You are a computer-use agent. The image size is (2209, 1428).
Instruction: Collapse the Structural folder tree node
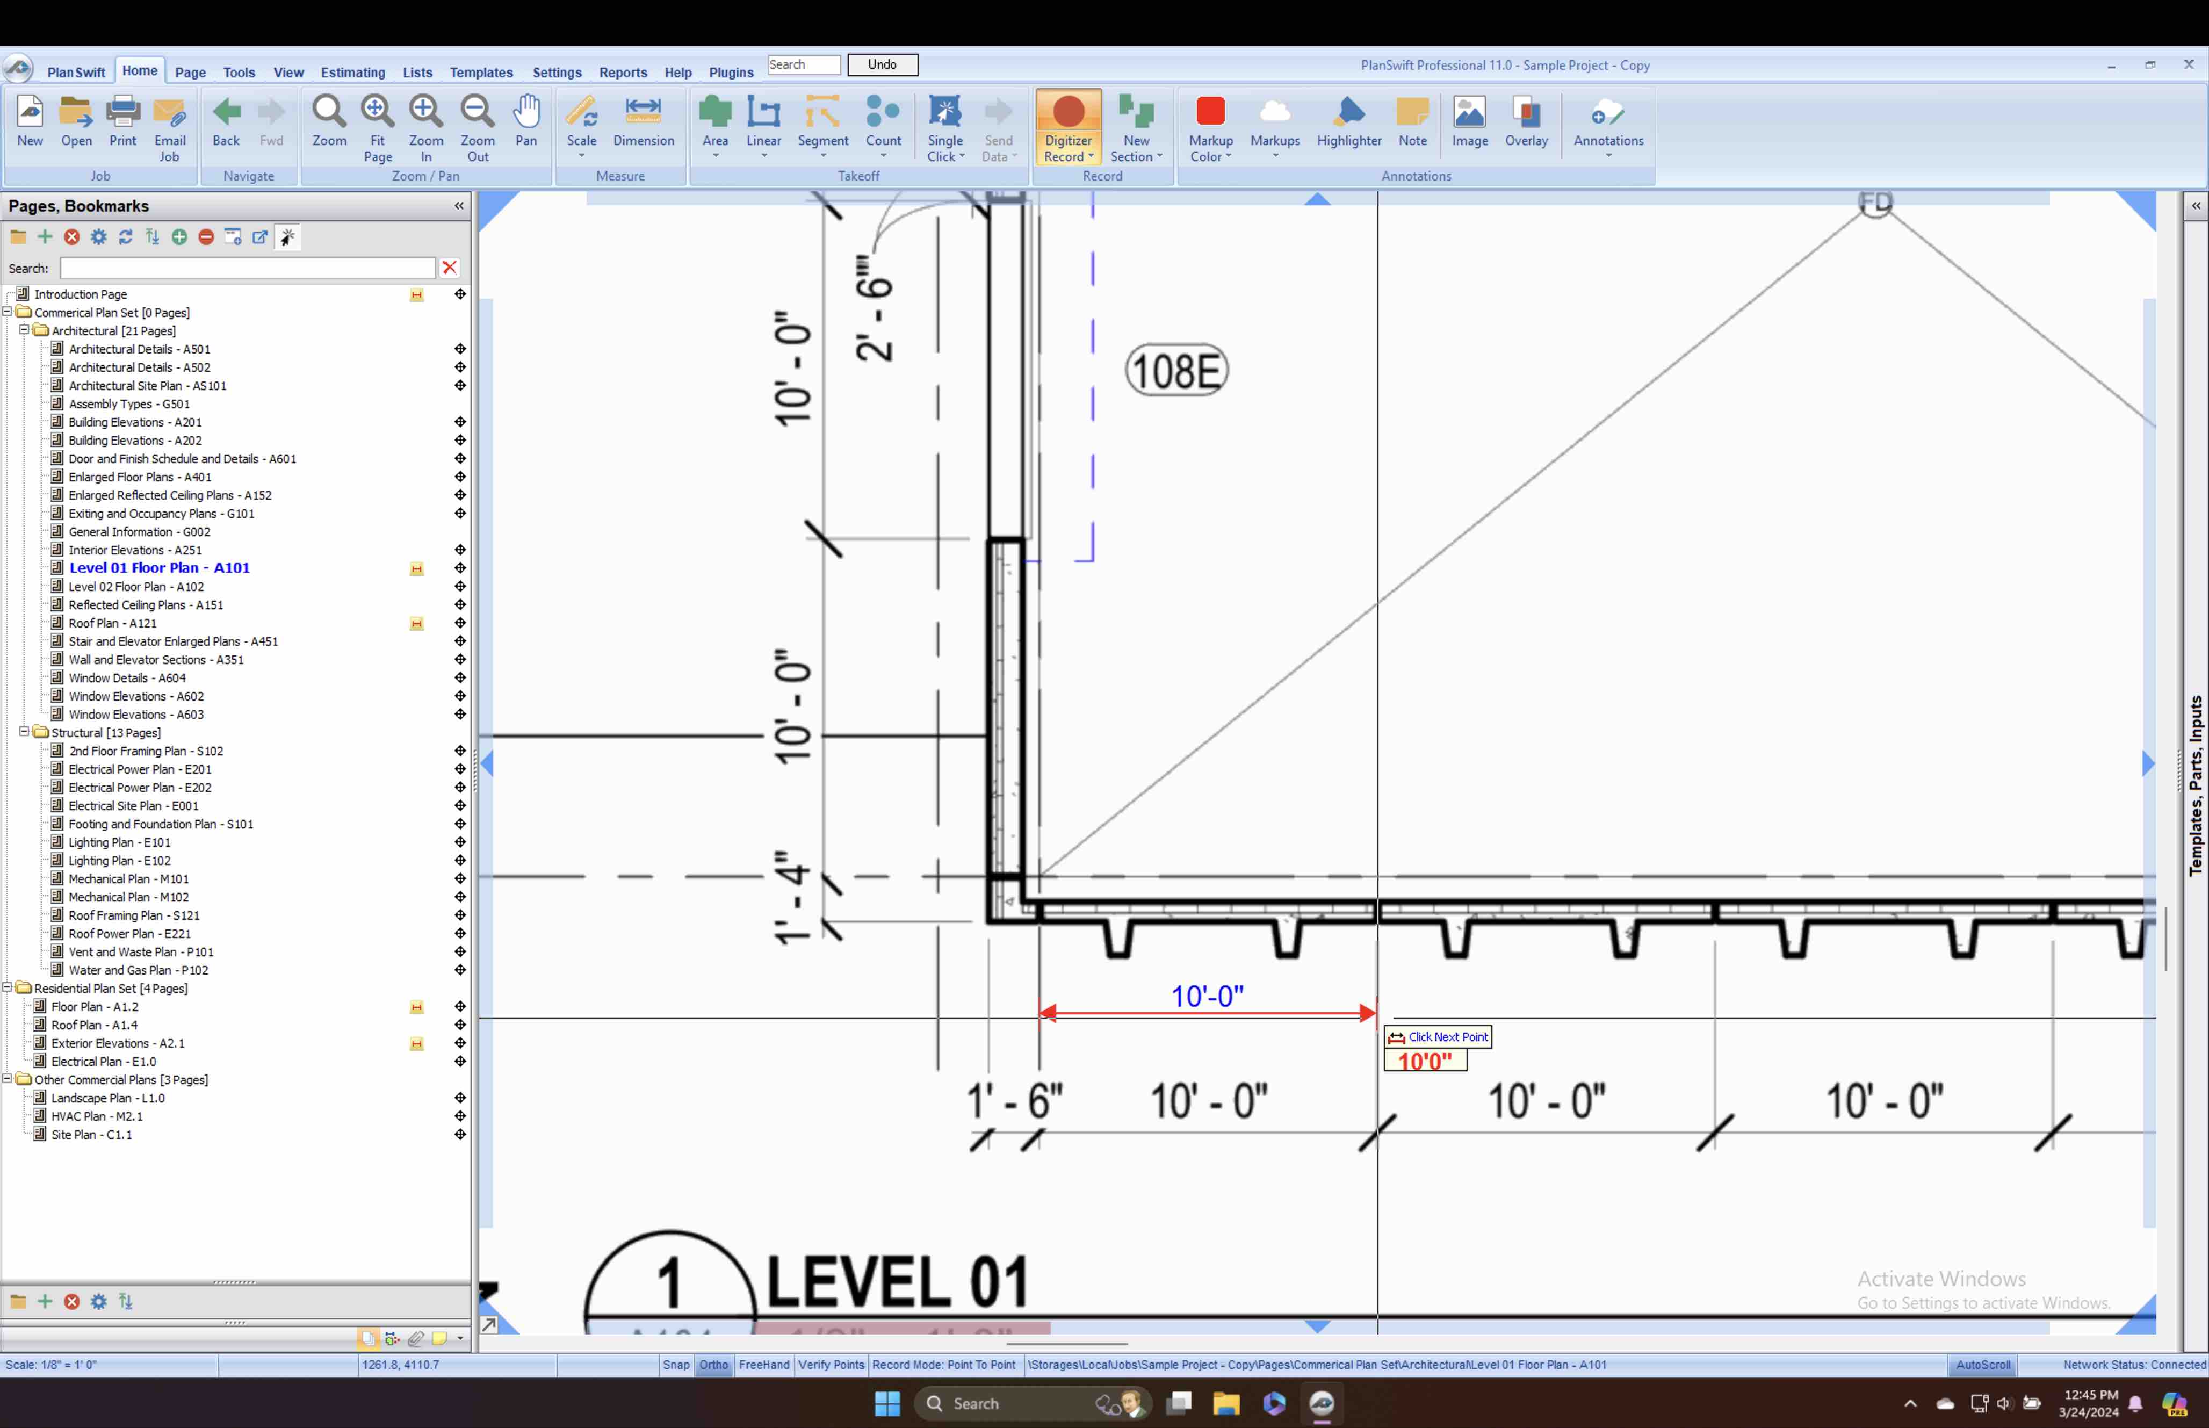25,732
